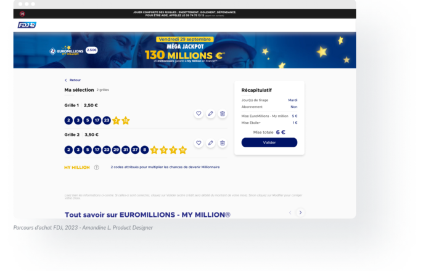The image size is (423, 271).
Task: Click number ball 31 in Grille 2
Action: [x=125, y=150]
